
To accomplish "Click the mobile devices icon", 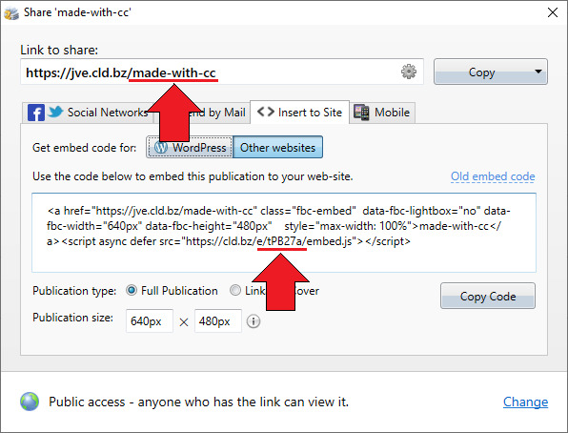I will [x=361, y=112].
